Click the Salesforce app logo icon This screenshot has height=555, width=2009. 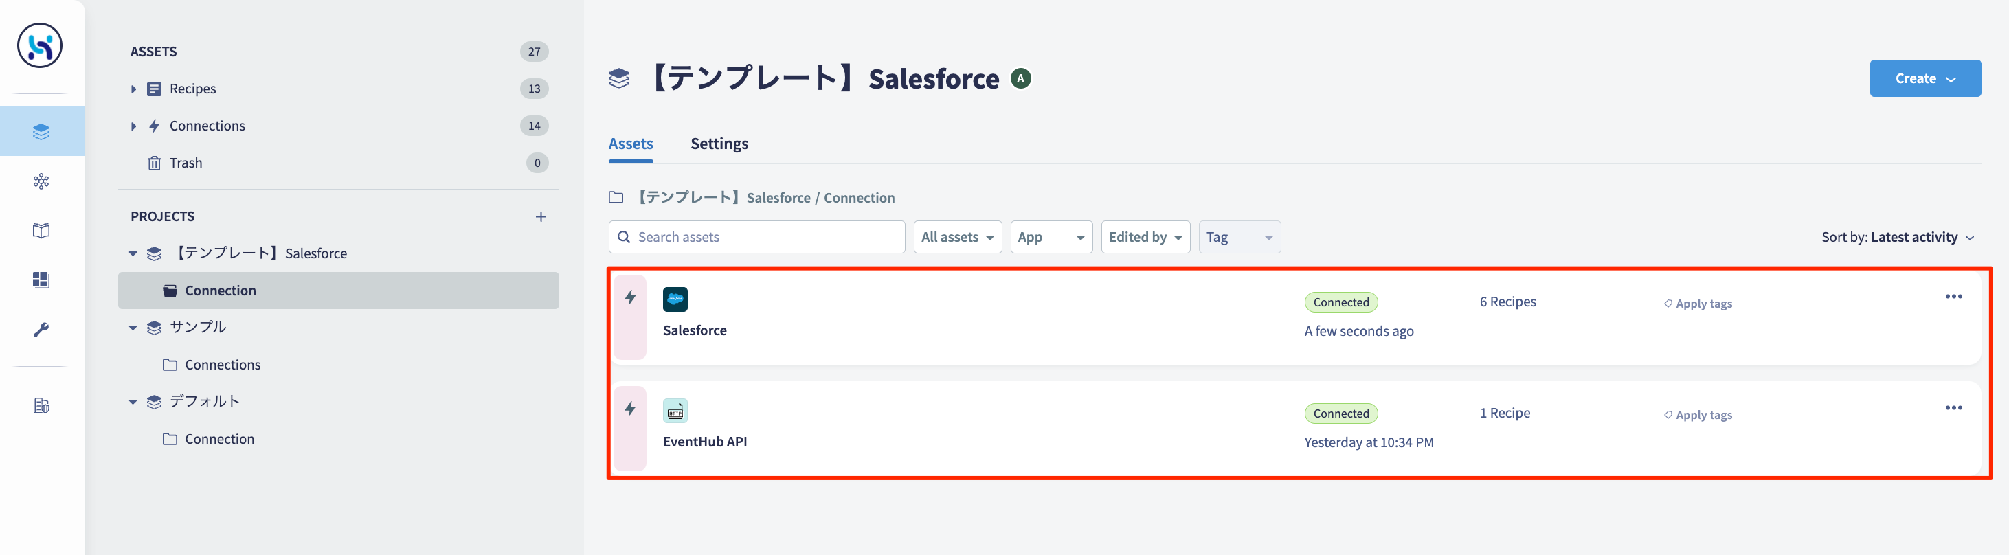click(x=675, y=299)
